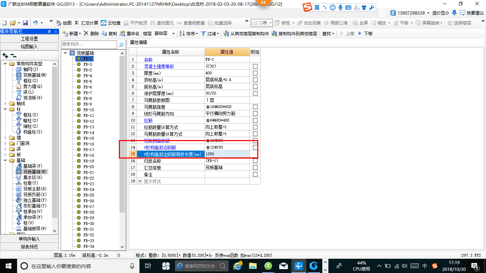Pin the 模块导航栏 panel

49,32
